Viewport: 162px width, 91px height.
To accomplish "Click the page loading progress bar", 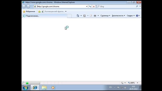I will (x=33, y=83).
